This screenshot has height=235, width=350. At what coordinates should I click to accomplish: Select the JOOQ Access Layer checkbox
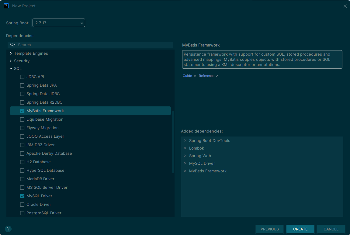(x=22, y=137)
